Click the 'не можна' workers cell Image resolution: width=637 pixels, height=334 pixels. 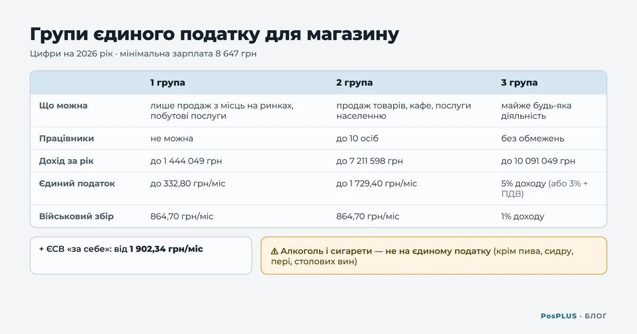[172, 138]
